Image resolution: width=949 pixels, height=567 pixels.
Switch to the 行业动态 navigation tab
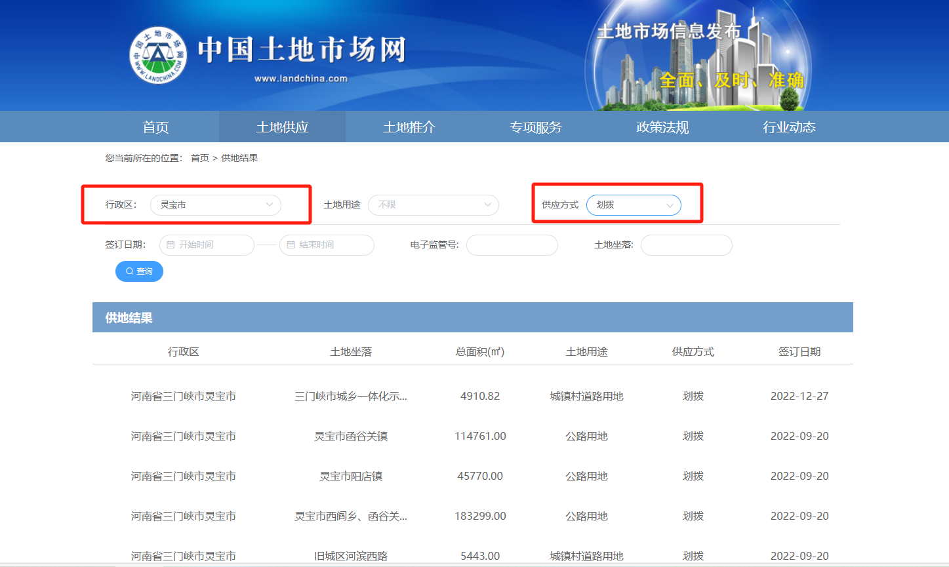[x=789, y=127]
